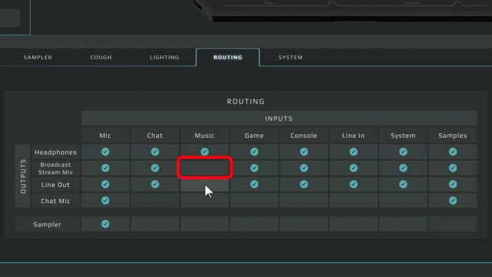Click the Music input column header

pyautogui.click(x=205, y=136)
